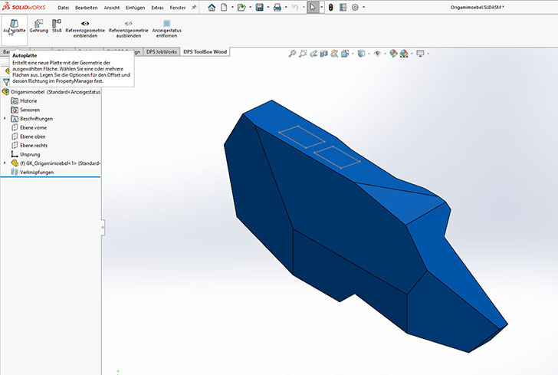Viewport: 558px width, 375px height.
Task: Create a new document icon
Action: [x=224, y=7]
